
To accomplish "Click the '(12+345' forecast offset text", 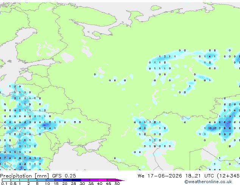I will click(228, 176).
